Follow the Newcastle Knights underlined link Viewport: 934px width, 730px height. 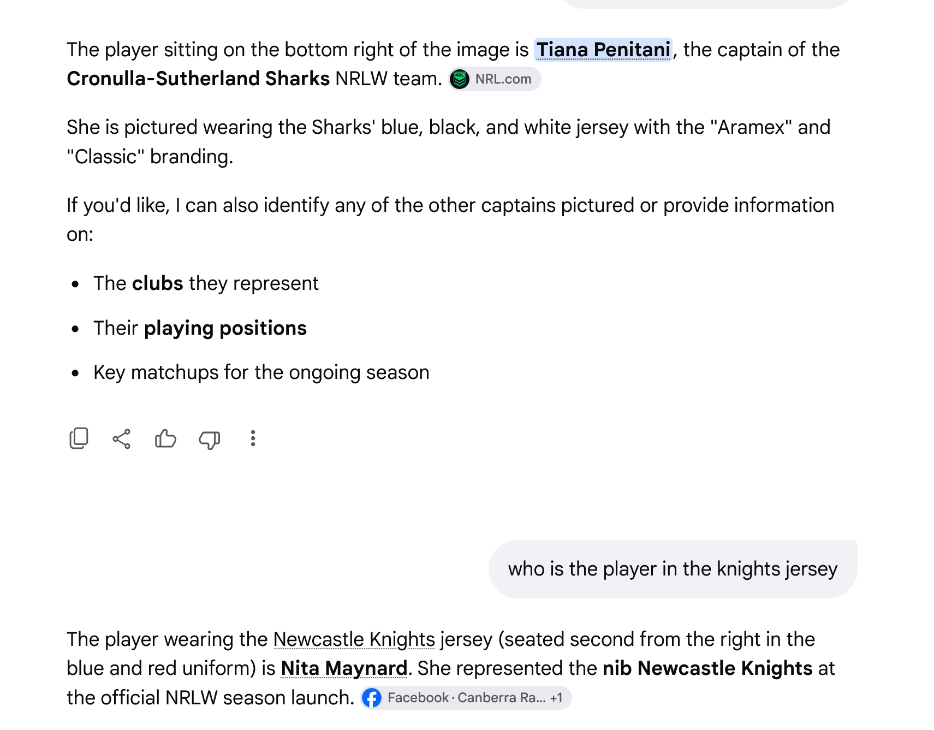click(354, 639)
